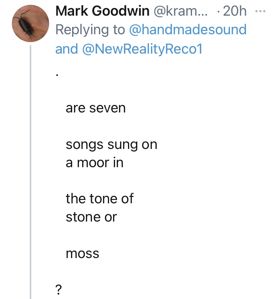Open the three-dot more options menu
279x299 pixels.
261,12
